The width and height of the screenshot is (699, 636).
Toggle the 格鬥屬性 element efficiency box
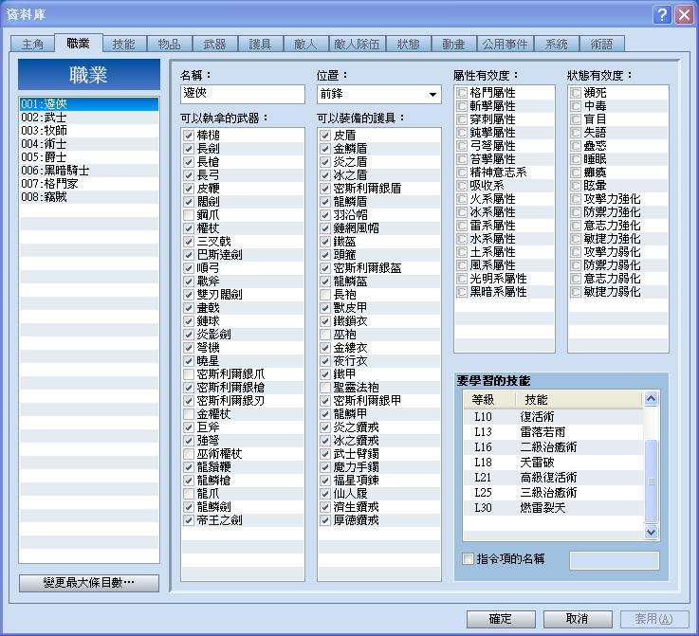click(x=462, y=93)
